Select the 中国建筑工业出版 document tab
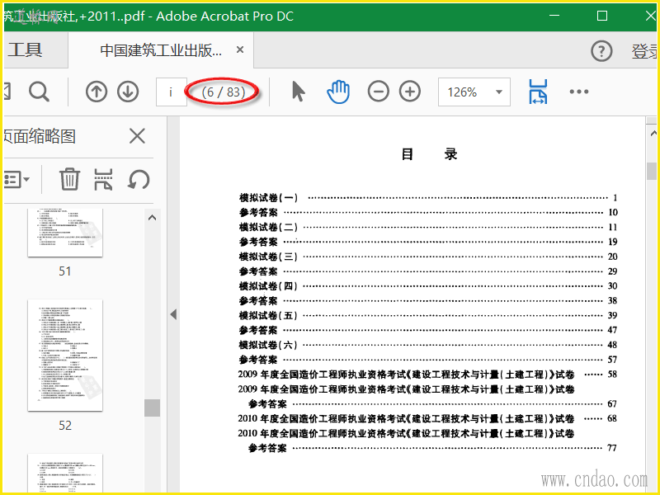 click(161, 50)
